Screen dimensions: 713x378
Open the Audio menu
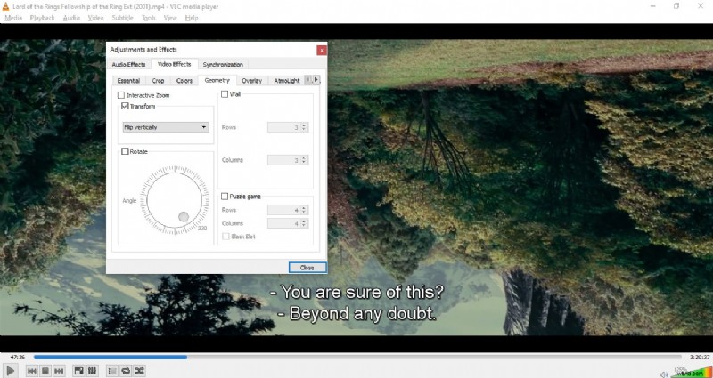71,18
